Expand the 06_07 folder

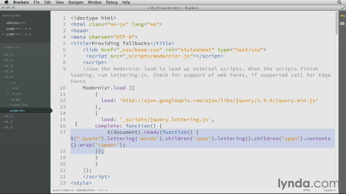tap(3, 122)
